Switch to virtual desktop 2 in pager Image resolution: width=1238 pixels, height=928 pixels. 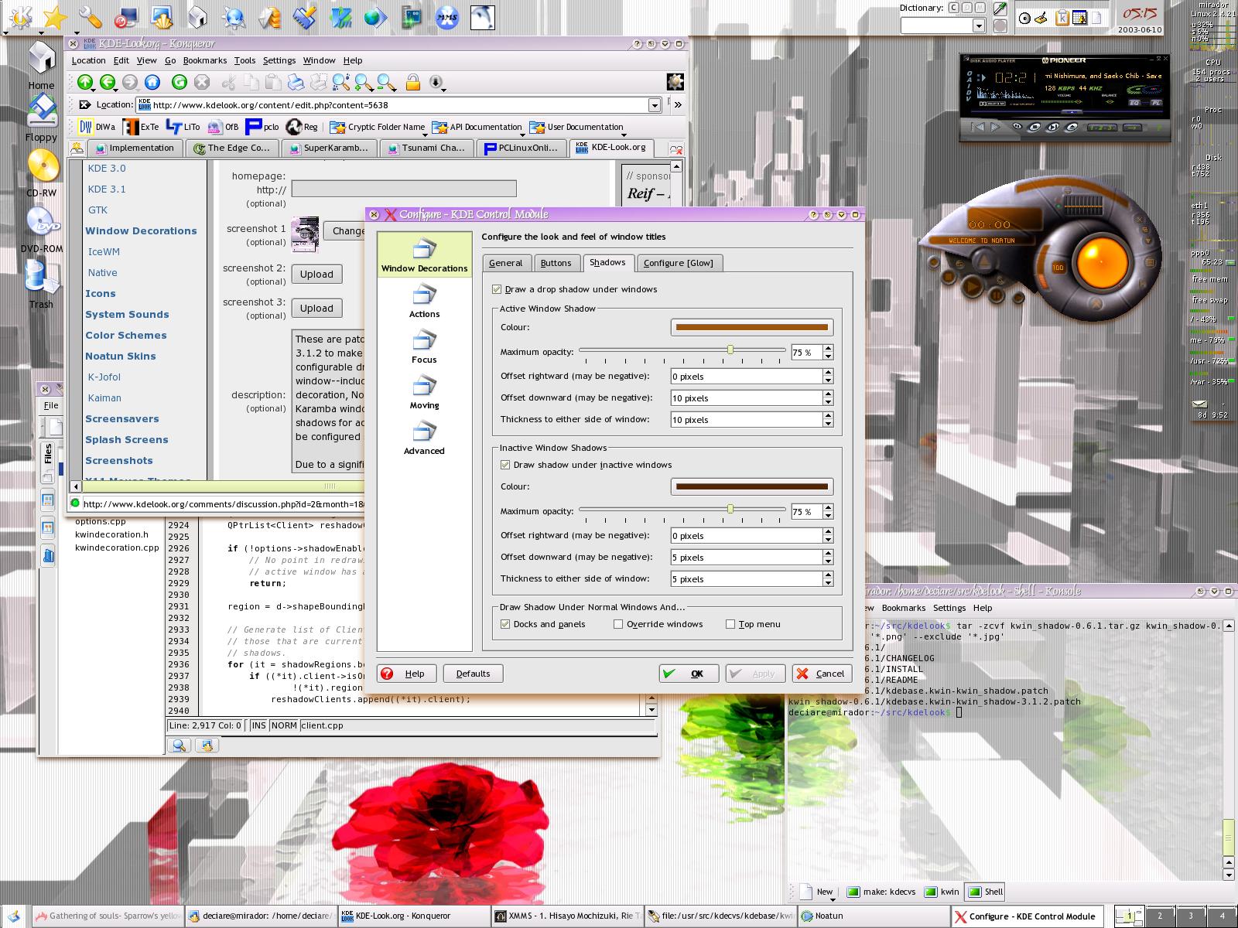(x=1159, y=916)
